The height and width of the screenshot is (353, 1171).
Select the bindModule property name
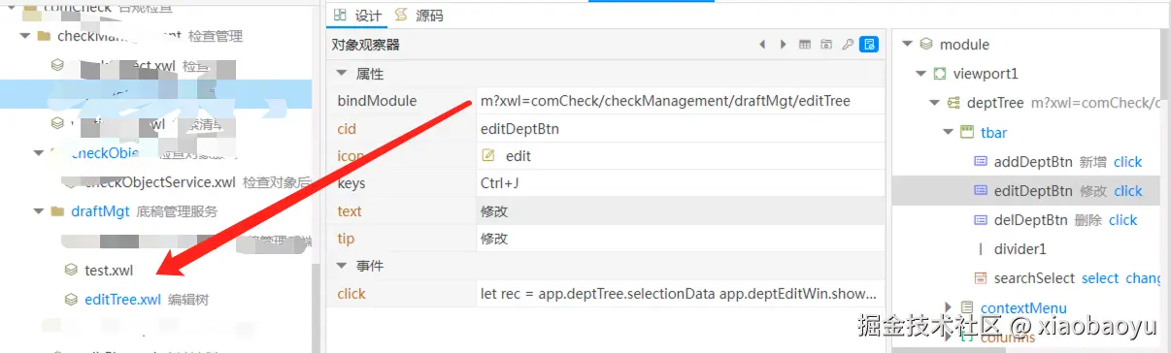[x=377, y=101]
